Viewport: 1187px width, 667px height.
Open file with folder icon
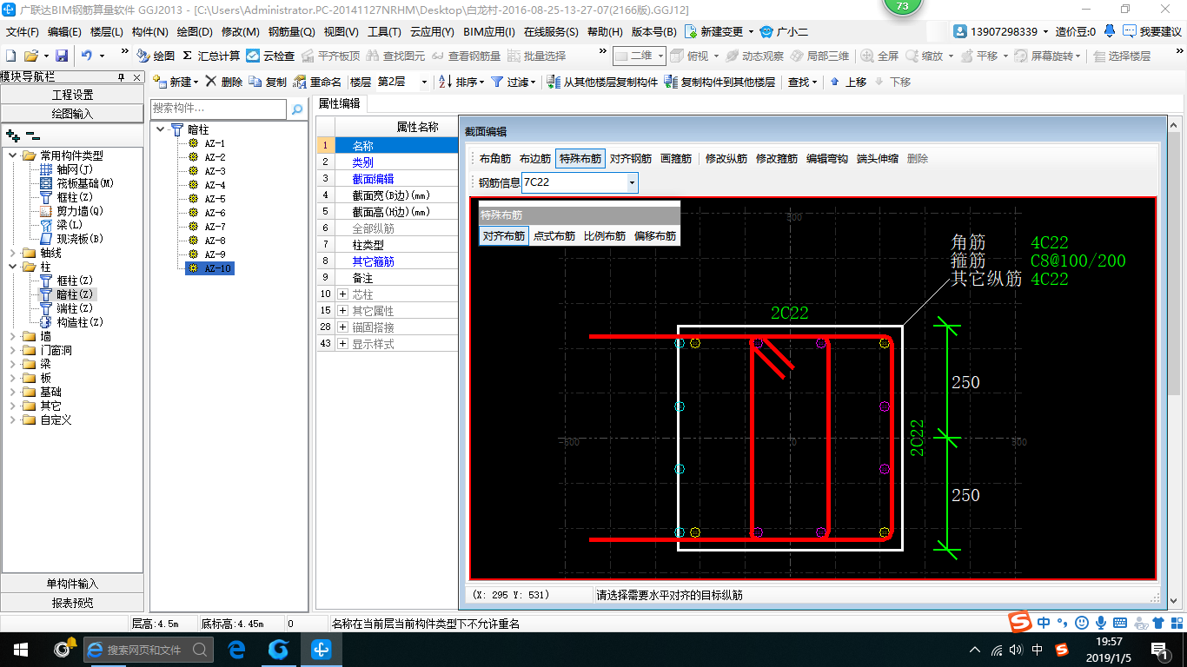pos(31,56)
